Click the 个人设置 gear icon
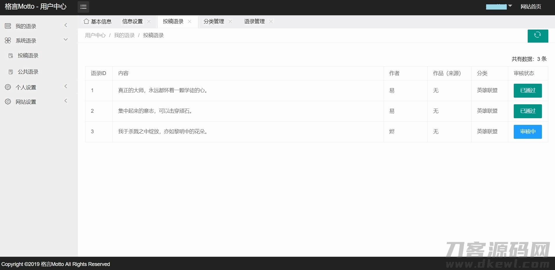555x270 pixels. (x=8, y=87)
